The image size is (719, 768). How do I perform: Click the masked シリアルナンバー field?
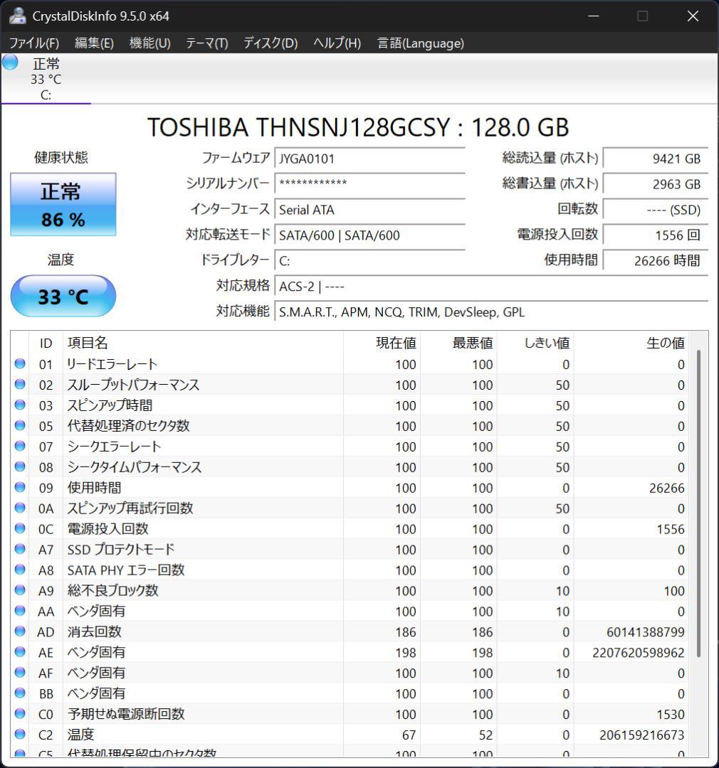coord(369,184)
